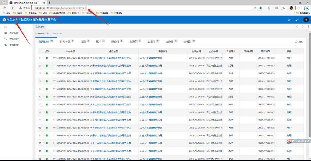Open business subject link in row 6
The width and height of the screenshot is (311, 161).
[111, 97]
